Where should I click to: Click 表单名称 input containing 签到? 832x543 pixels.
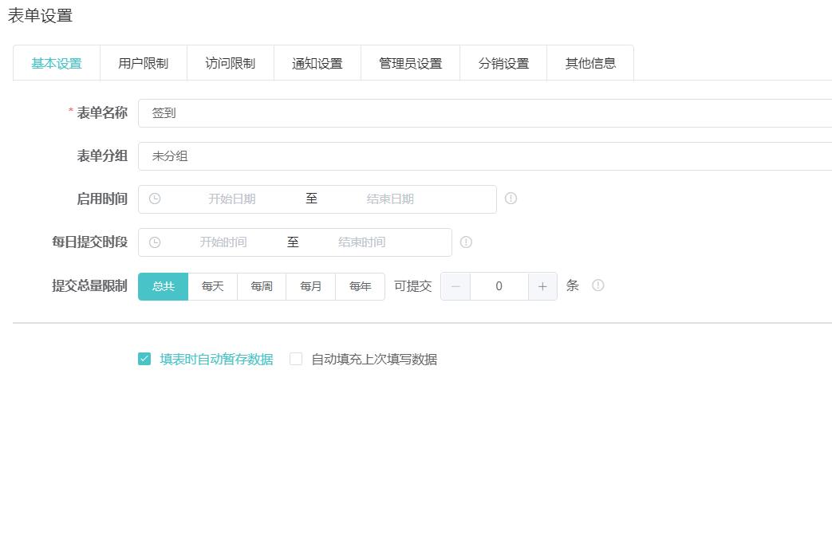point(485,113)
